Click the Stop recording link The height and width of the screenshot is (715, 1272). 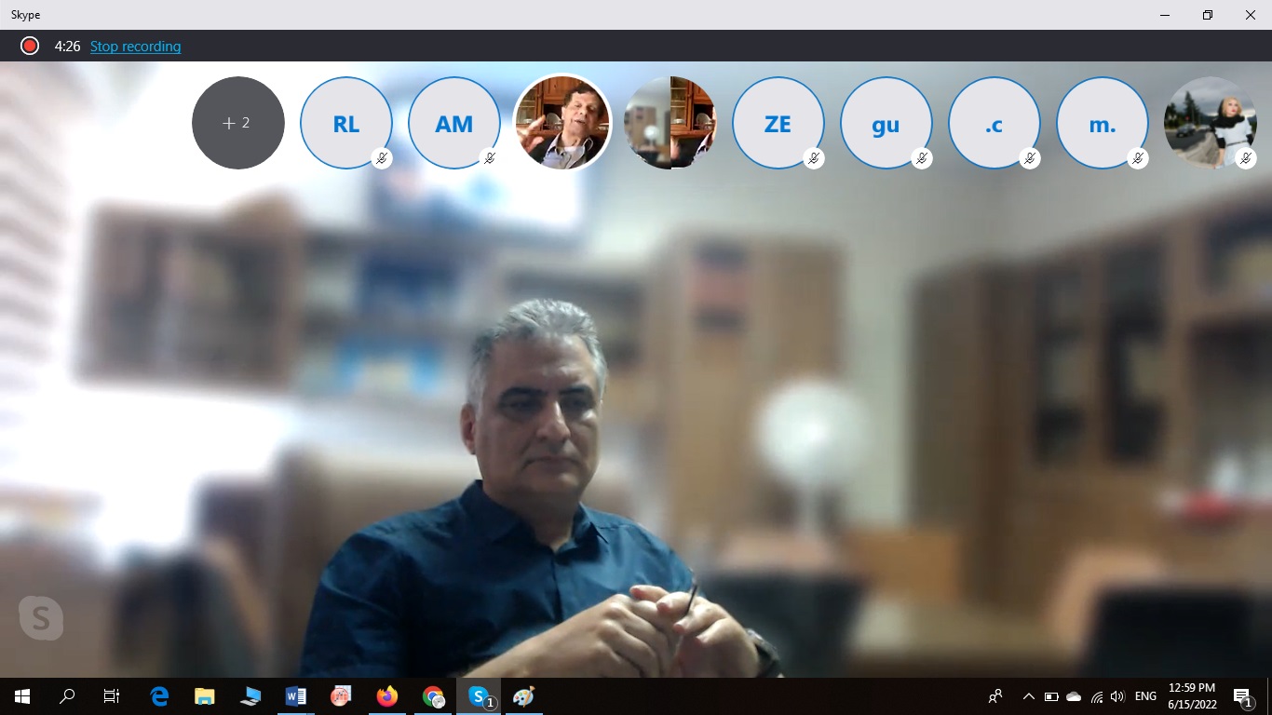(135, 47)
